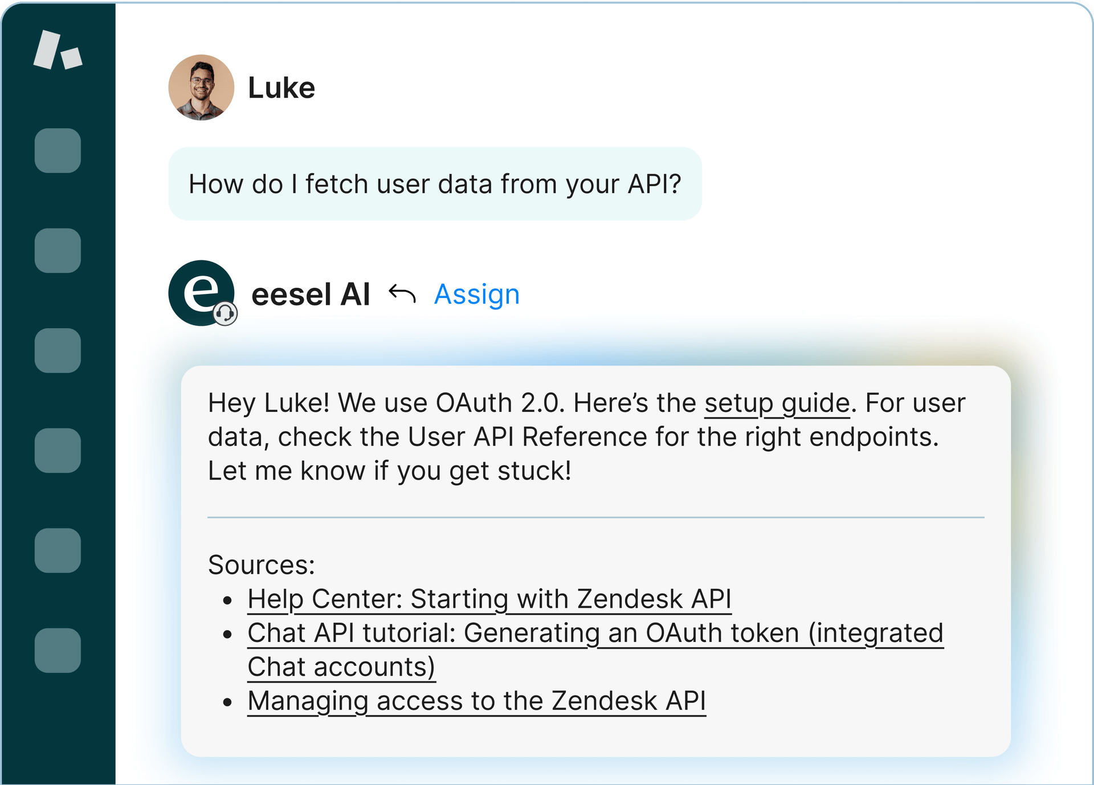Select the first square sidebar icon
This screenshot has height=785, width=1094.
tap(58, 150)
